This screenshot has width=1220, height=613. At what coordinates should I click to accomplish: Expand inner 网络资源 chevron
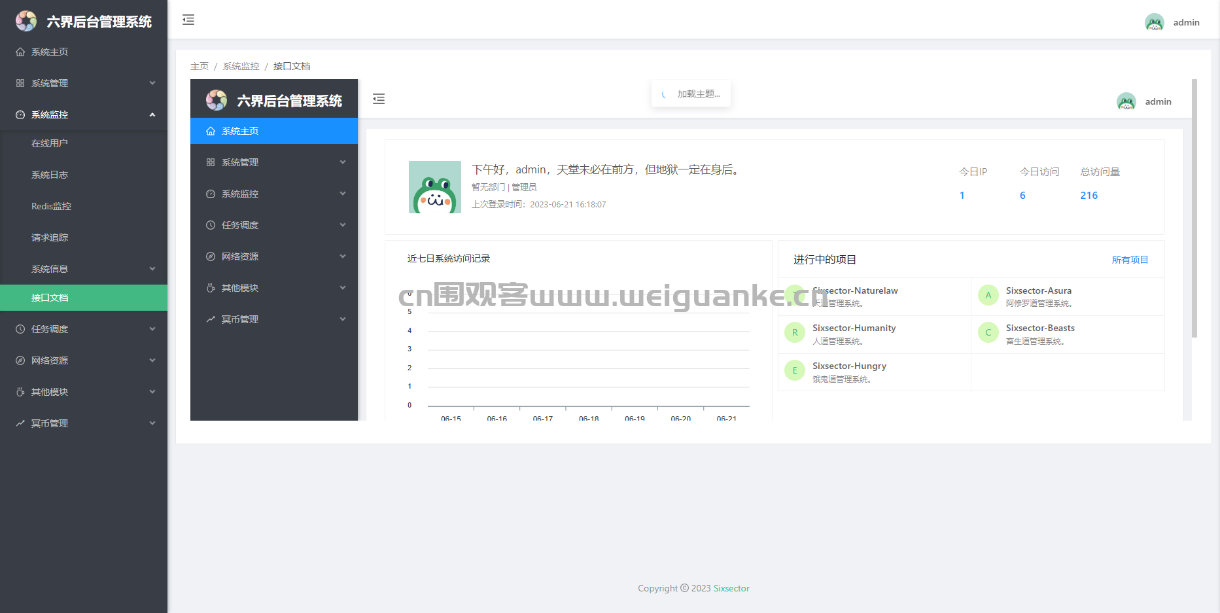click(x=343, y=256)
